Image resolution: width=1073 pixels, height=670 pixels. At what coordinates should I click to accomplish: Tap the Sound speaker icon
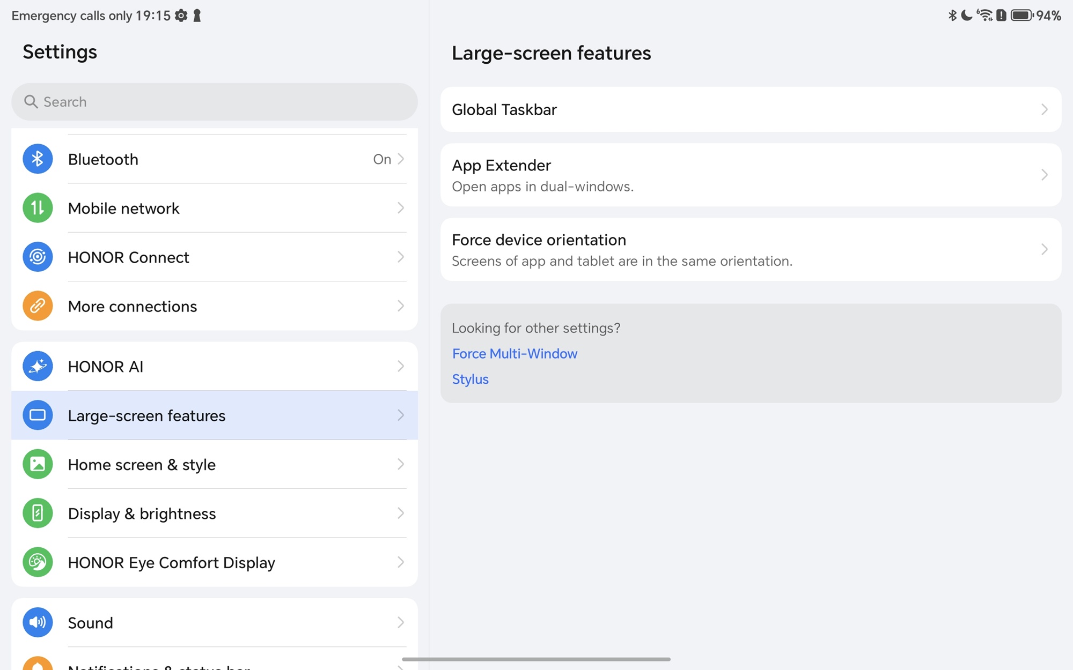click(38, 622)
